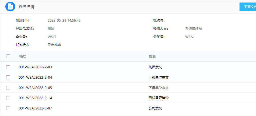Click the 下级单位来文 title cell
The width and height of the screenshot is (256, 116).
(158, 88)
